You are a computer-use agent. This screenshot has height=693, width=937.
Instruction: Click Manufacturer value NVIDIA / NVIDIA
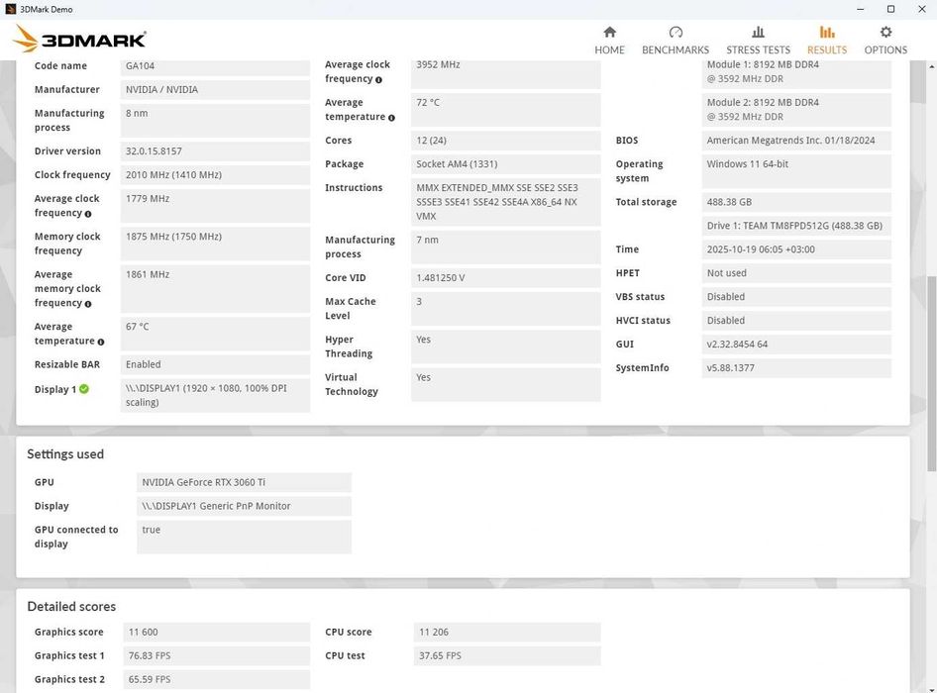point(215,90)
